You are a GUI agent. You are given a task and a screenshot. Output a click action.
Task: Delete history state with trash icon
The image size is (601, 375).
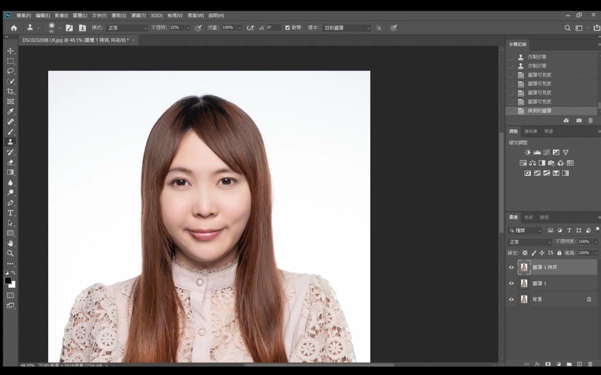point(590,120)
